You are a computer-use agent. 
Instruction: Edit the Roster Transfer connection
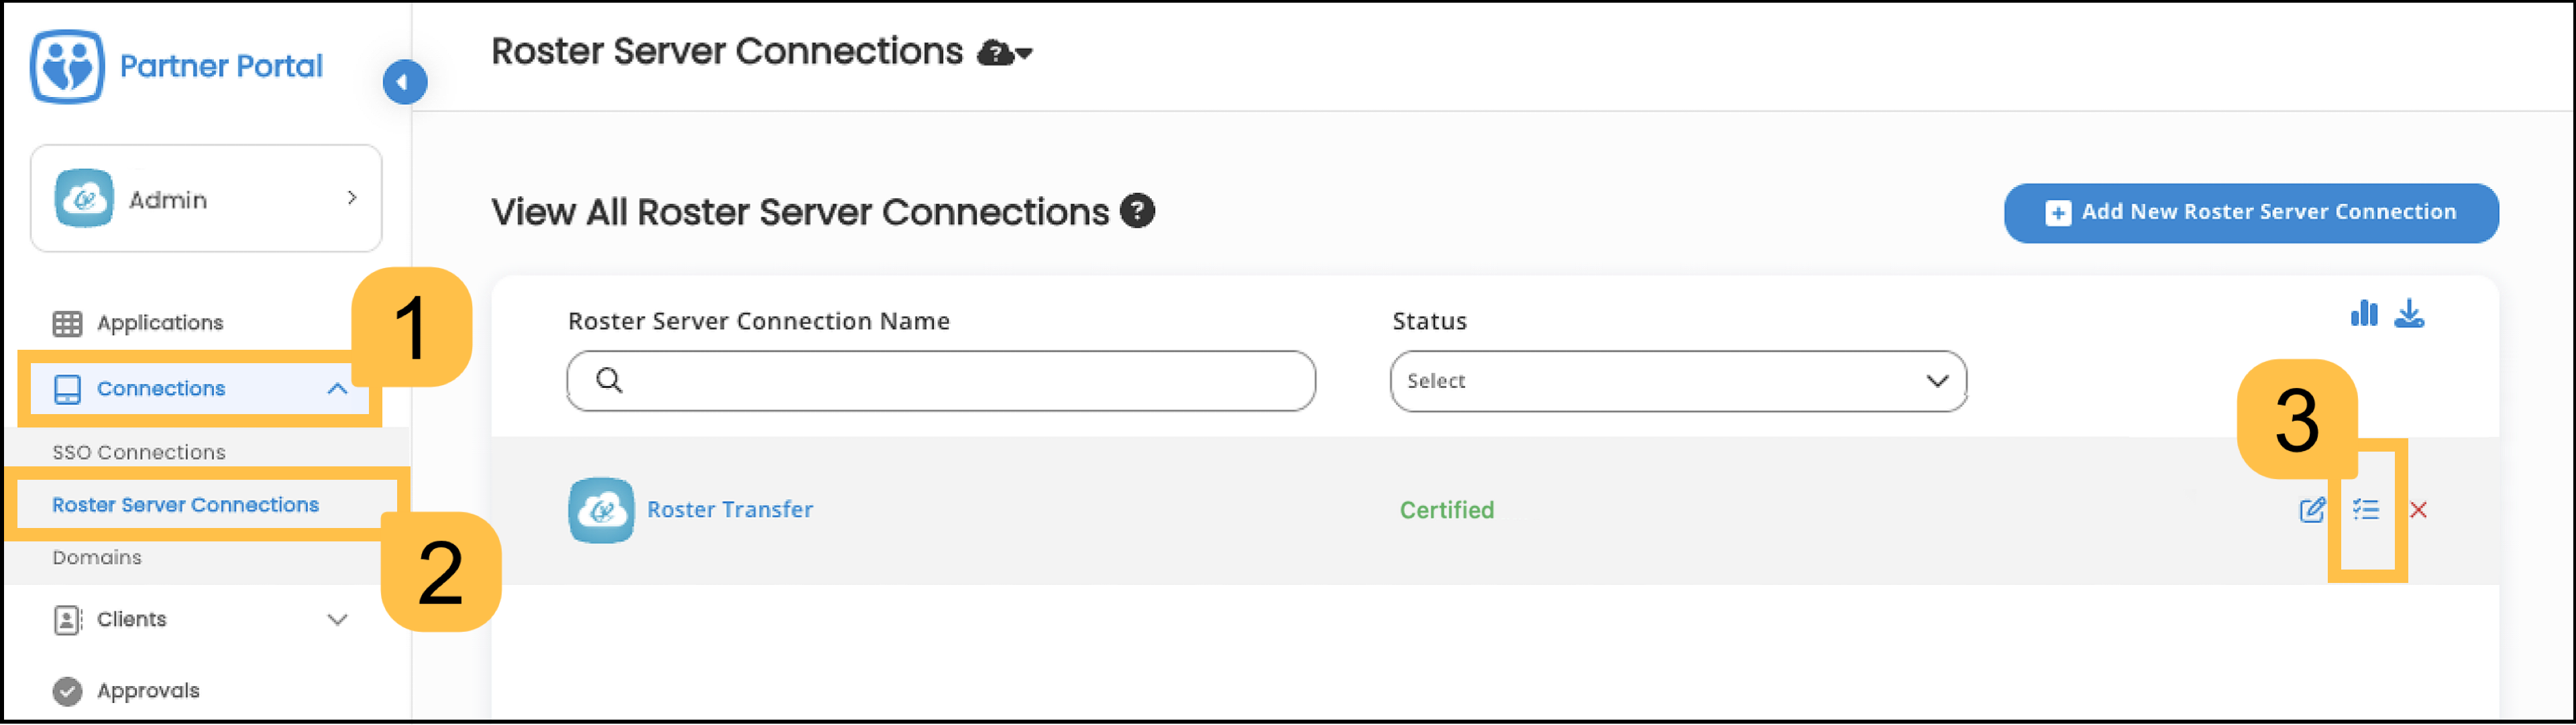pyautogui.click(x=2313, y=511)
